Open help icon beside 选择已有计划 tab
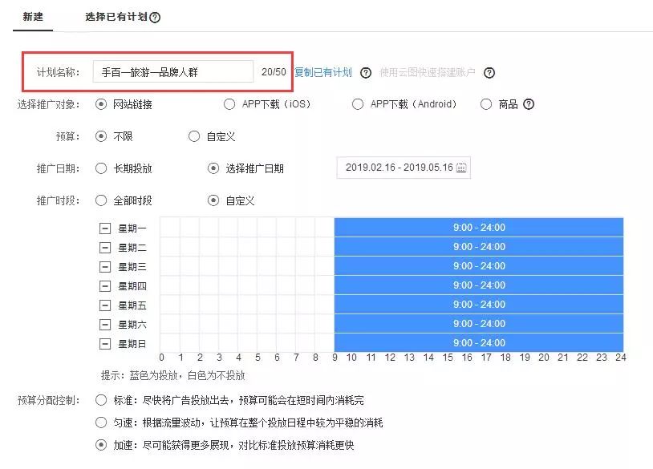The image size is (653, 469). tap(155, 18)
